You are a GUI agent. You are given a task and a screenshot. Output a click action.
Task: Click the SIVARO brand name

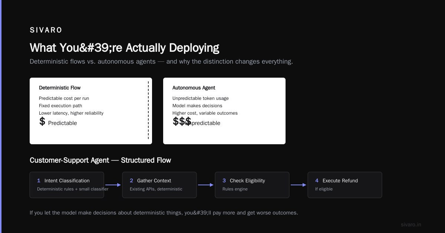pyautogui.click(x=46, y=30)
